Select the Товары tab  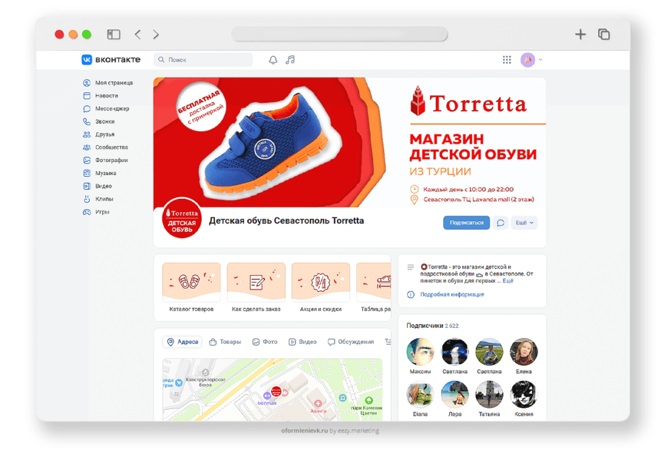pos(225,342)
